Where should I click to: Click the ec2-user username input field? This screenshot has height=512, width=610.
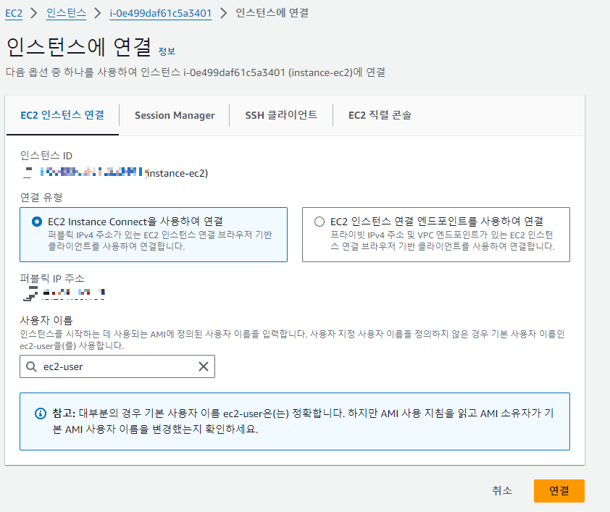(117, 366)
